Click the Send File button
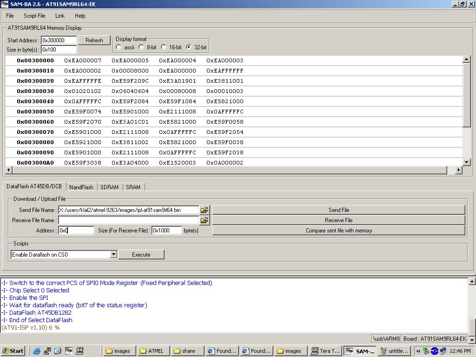476x357 pixels. point(338,210)
